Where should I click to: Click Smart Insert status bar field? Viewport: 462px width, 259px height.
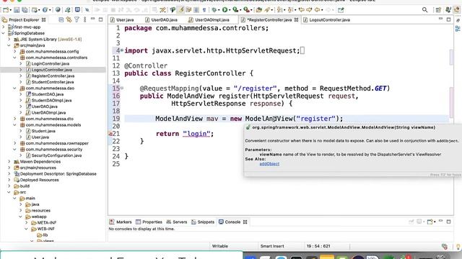click(272, 246)
